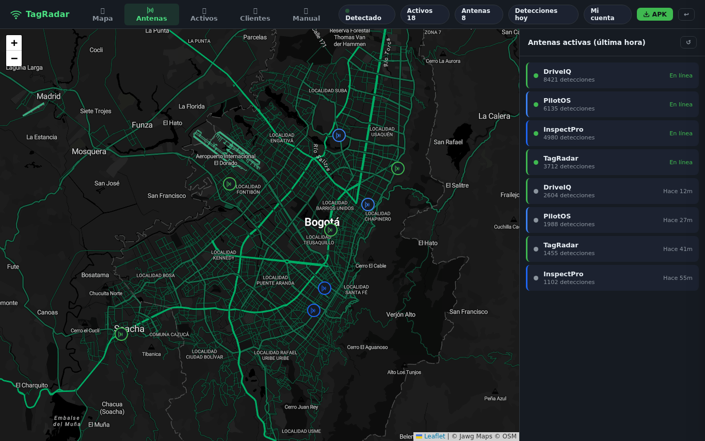Select blue antenna marker near Localidad Chapinero
705x441 pixels.
[368, 204]
